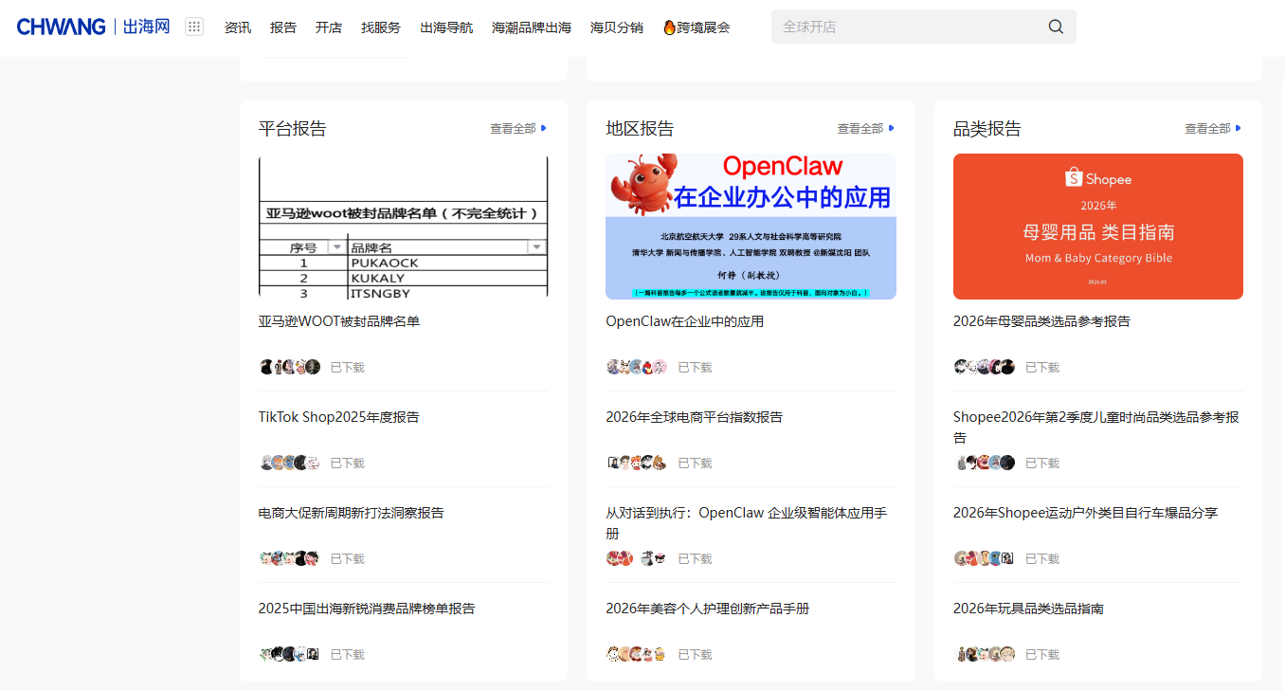Expand 查看全部 for 地区报告
Screen dimensions: 1285x691
click(865, 129)
